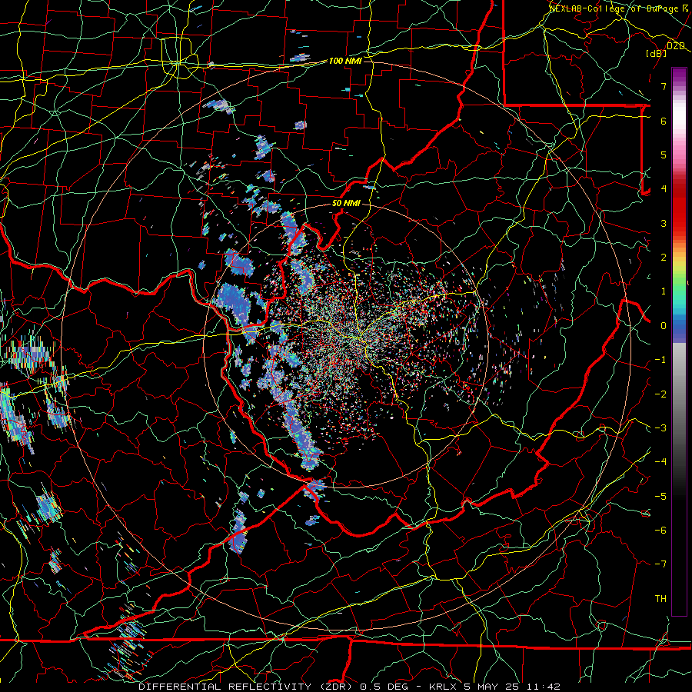The image size is (692, 692).
Task: Click the -6 value on color scale
Action: (x=660, y=531)
